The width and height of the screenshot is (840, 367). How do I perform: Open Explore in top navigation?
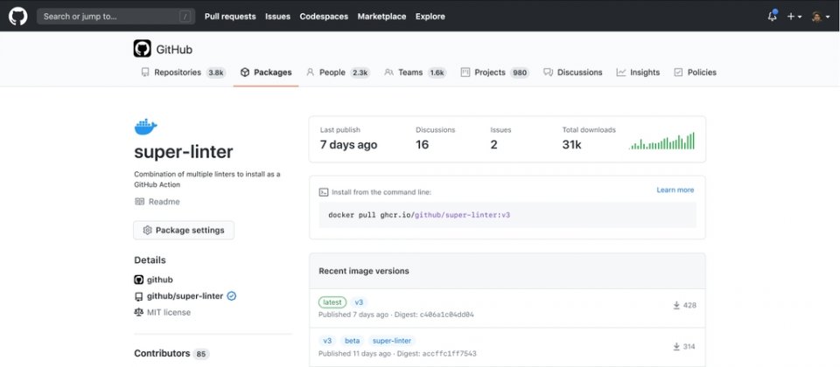[x=430, y=17]
